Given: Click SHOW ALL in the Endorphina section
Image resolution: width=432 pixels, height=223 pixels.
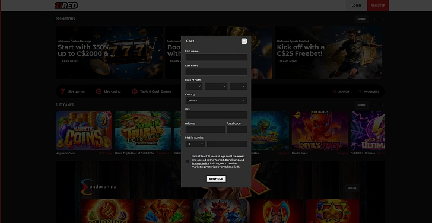Looking at the screenshot, I should (352, 187).
